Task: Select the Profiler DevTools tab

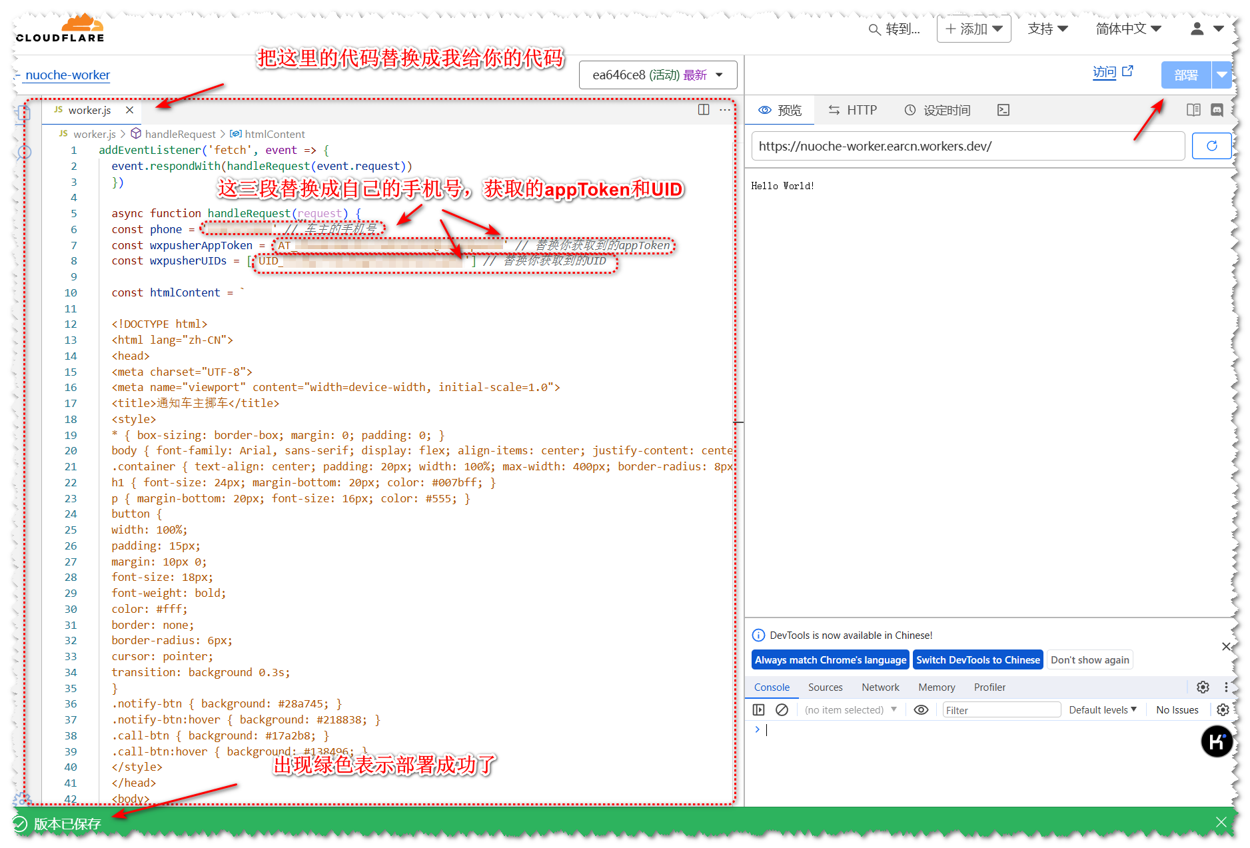Action: [989, 687]
